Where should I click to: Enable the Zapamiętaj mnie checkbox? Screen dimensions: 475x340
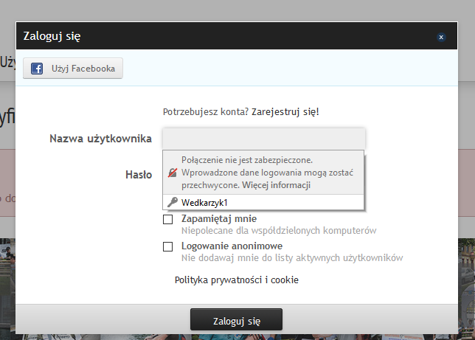[168, 220]
